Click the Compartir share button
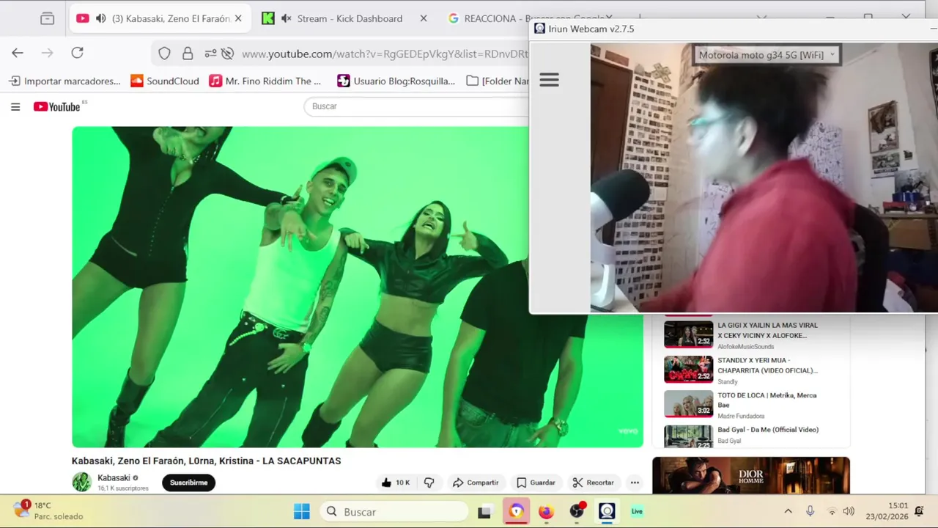Image resolution: width=938 pixels, height=528 pixels. pos(476,483)
